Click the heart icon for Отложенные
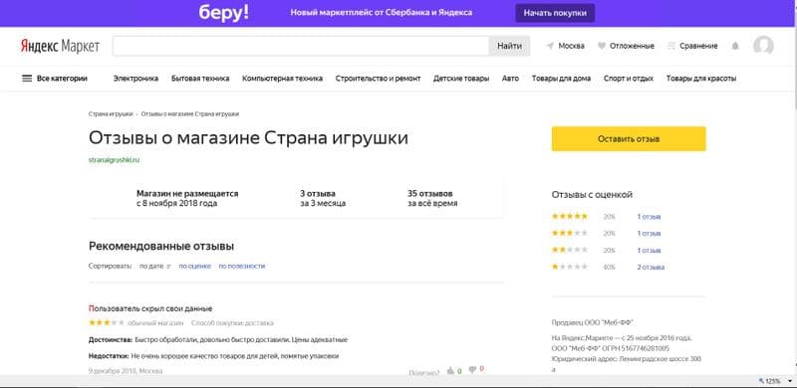The width and height of the screenshot is (797, 388). (602, 46)
